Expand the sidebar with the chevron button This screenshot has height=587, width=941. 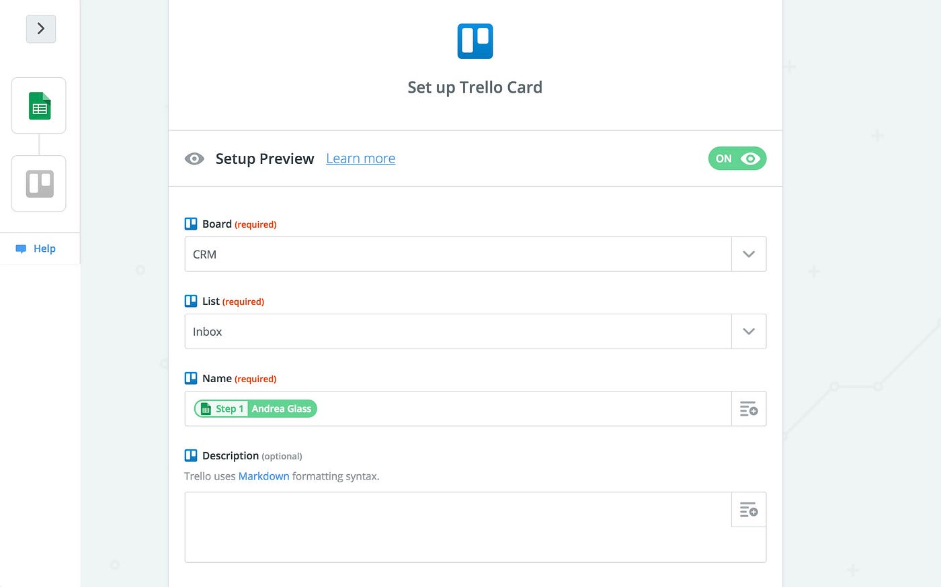[41, 29]
